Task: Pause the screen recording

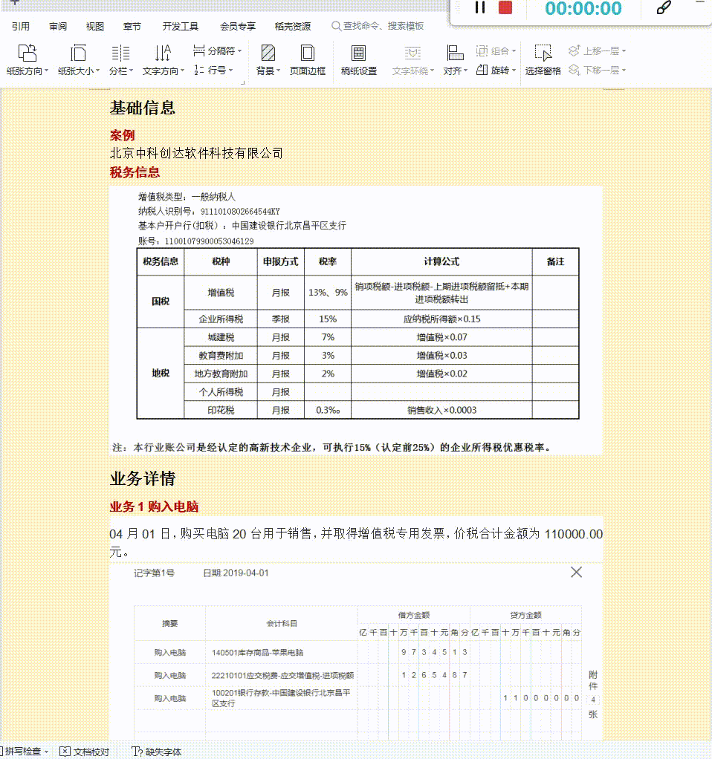Action: (479, 9)
